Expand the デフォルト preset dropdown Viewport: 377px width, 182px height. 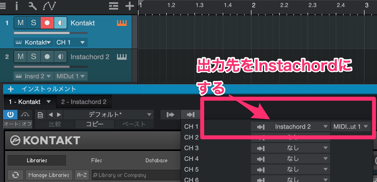tap(149, 115)
